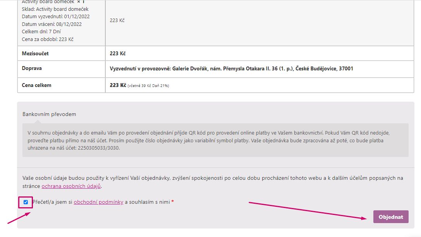Click the 'Celkem dní: 7 Dní' line

point(41,31)
